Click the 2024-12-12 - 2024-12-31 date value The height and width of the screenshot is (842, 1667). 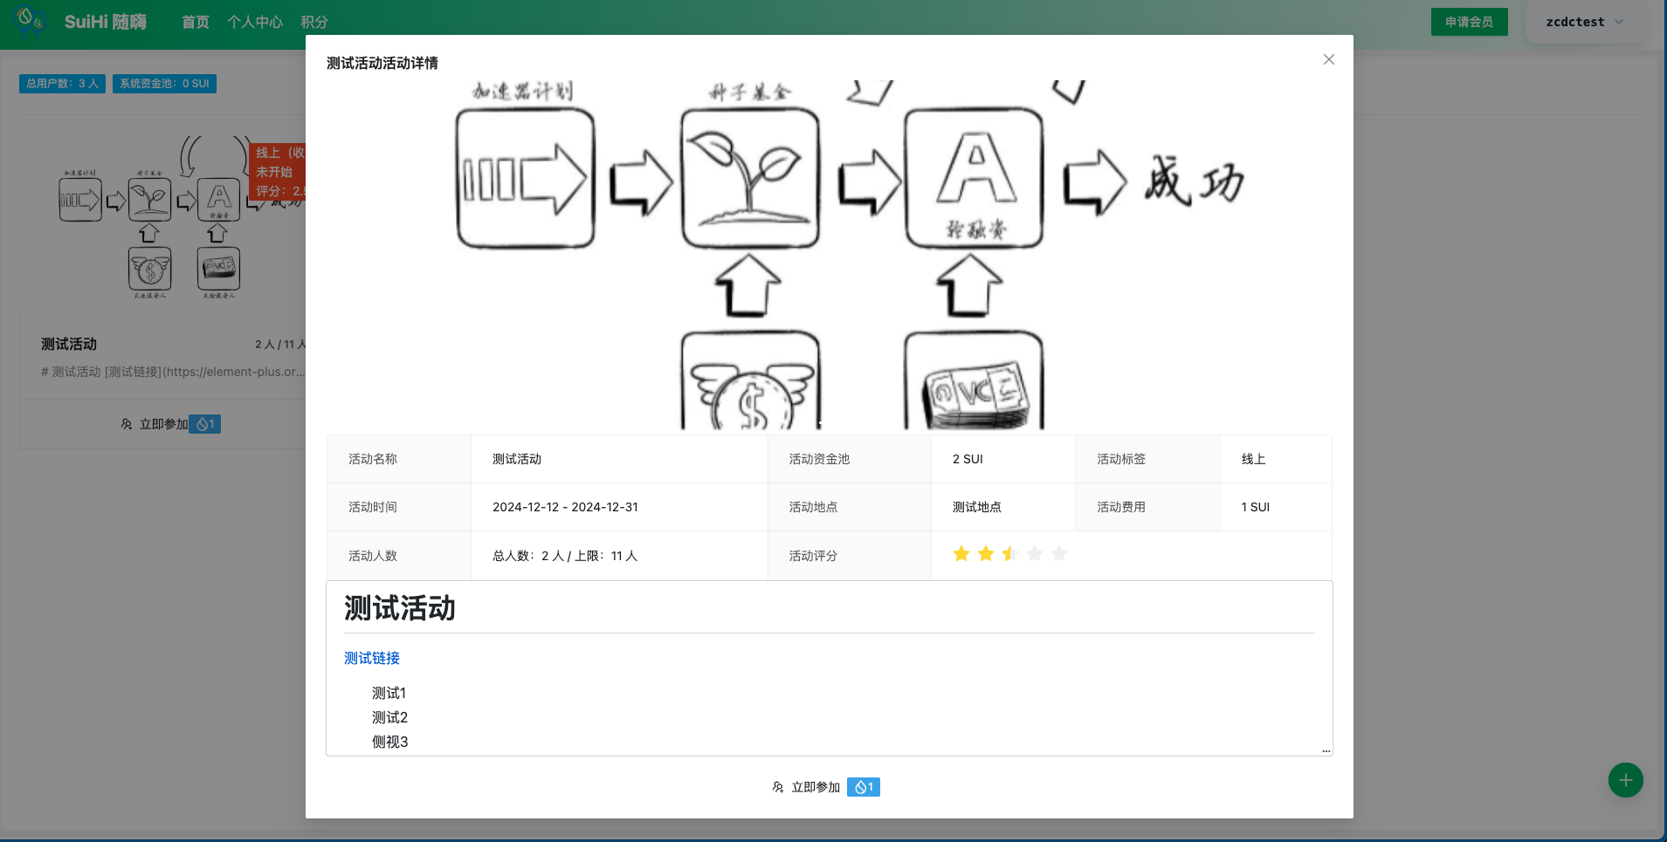pos(565,507)
